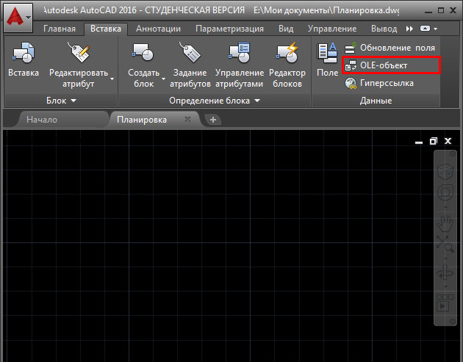This screenshot has width=463, height=362.
Task: Switch to the Главная ribbon tab
Action: tap(59, 29)
